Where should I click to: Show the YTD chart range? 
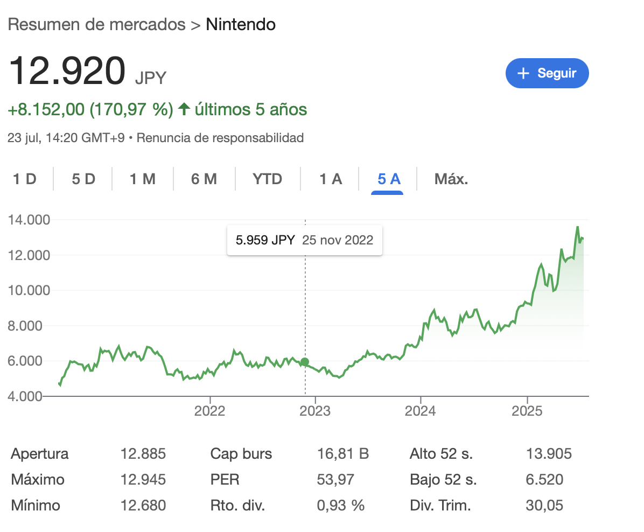tap(268, 179)
